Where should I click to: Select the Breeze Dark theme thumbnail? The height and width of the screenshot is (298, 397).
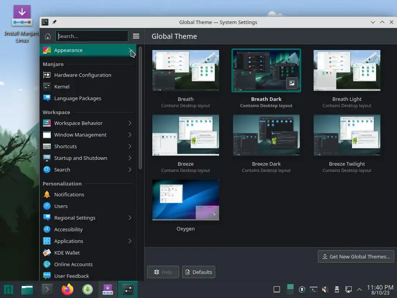266,135
